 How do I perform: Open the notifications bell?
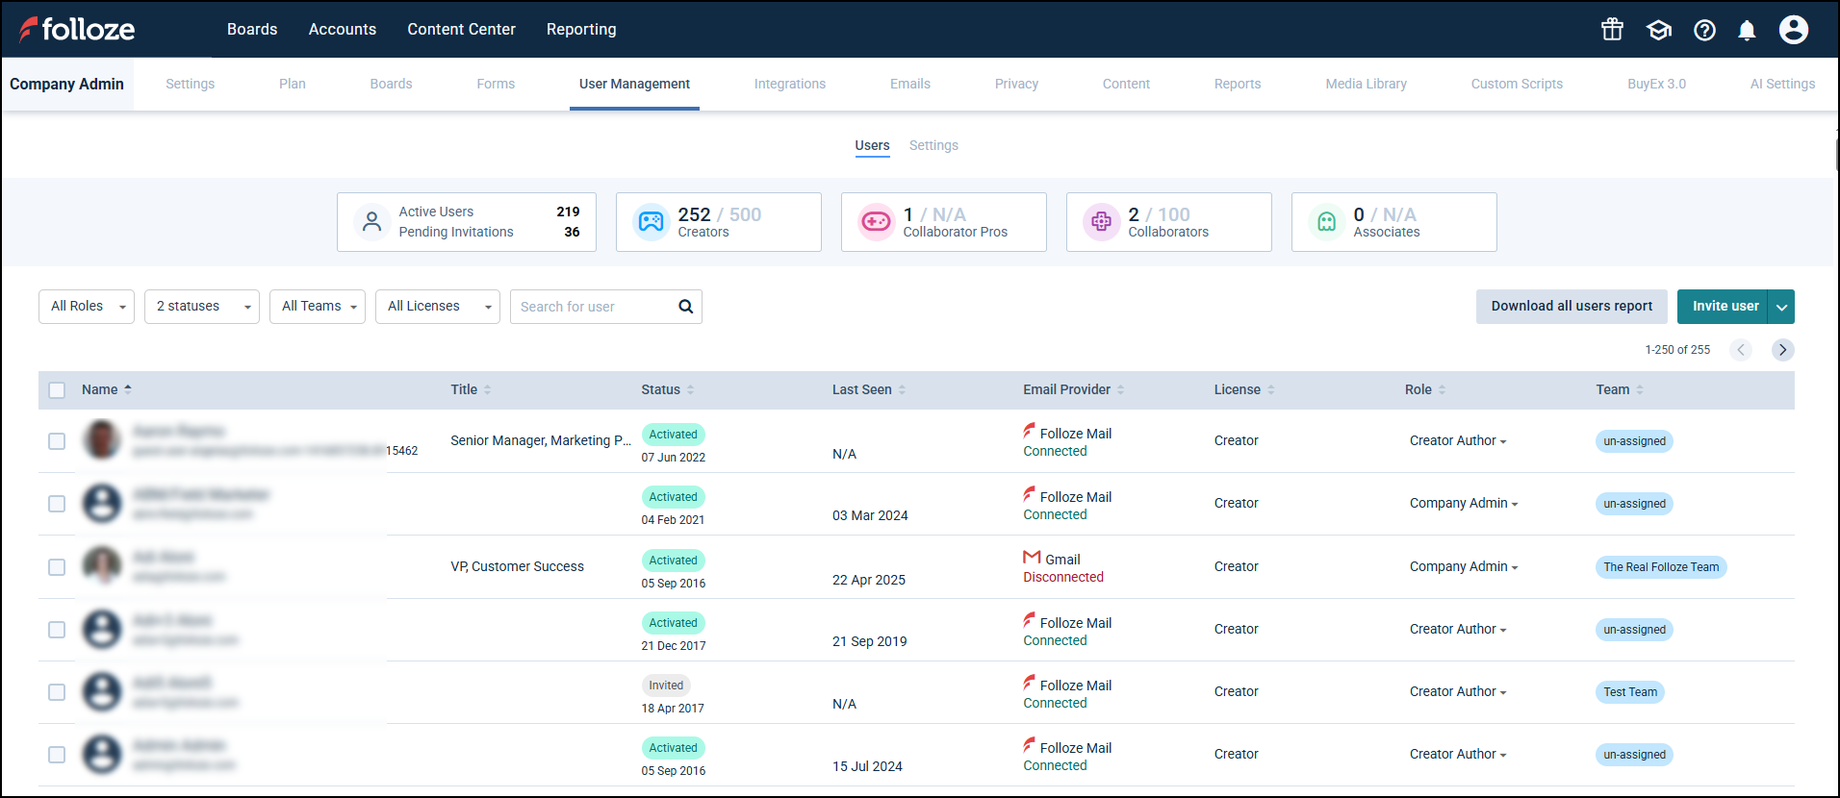(1747, 30)
